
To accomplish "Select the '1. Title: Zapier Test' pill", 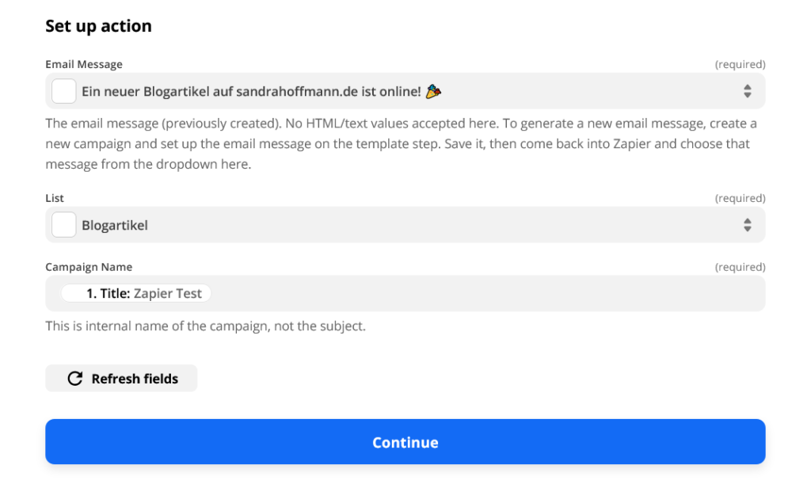I will click(136, 293).
